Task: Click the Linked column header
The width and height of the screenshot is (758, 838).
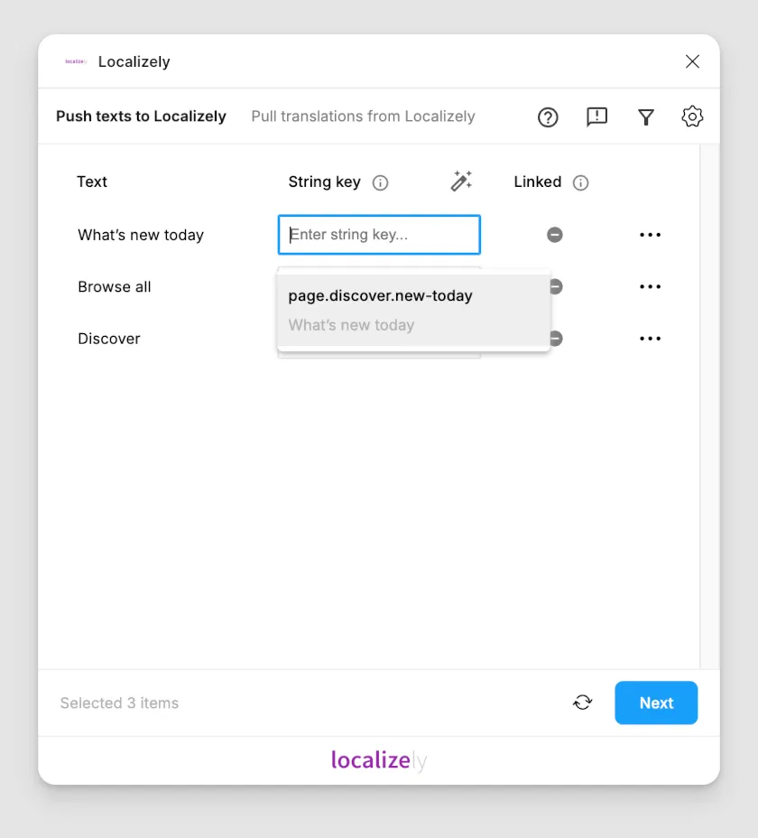Action: point(538,182)
